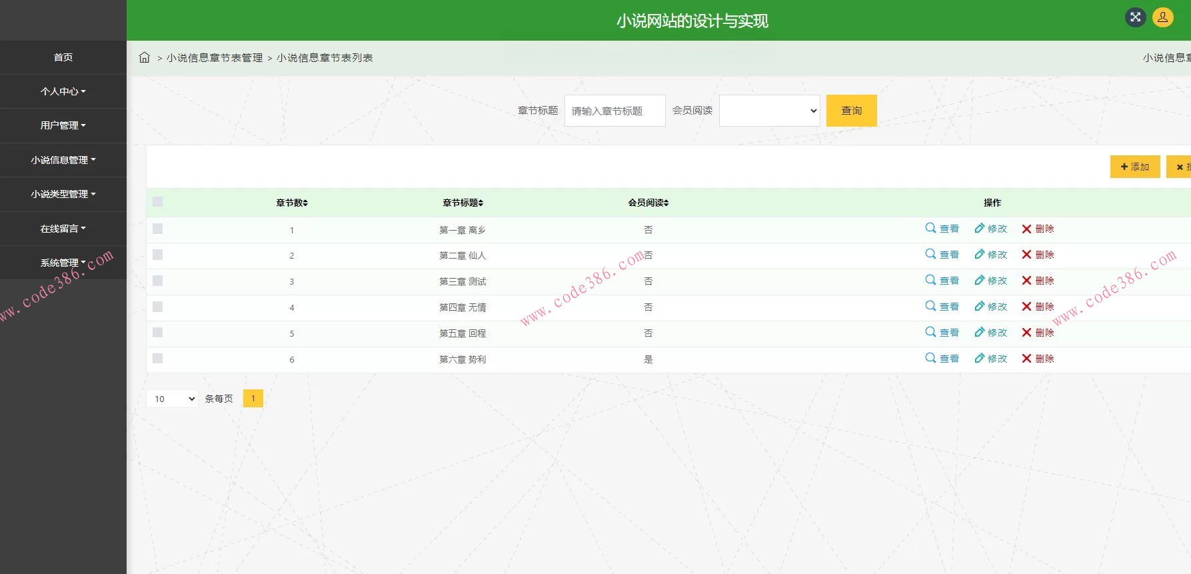Screen dimensions: 1191x574
Task: Click breadcrumb 小说信息章节表管理
Action: pyautogui.click(x=215, y=58)
